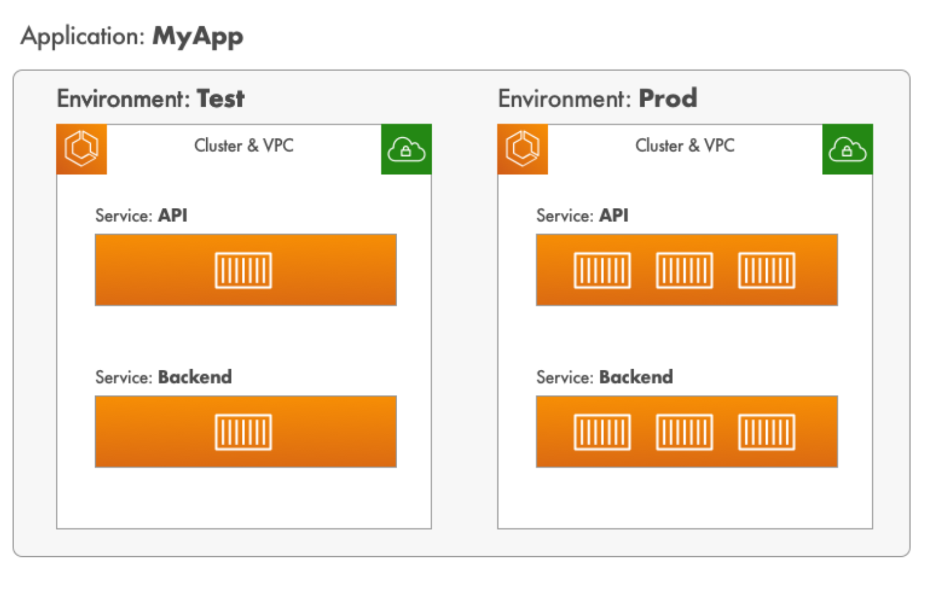Select the container icon in Test Backend service
The width and height of the screenshot is (927, 590).
coord(244,431)
